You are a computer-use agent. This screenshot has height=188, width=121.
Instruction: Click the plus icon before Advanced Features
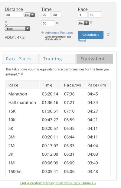tap(43, 32)
